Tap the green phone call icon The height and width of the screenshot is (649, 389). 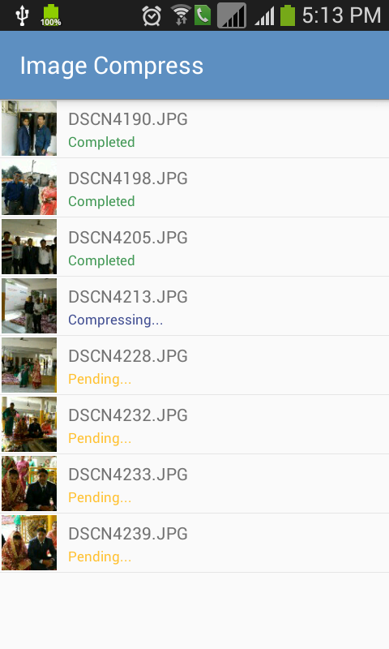(x=203, y=15)
